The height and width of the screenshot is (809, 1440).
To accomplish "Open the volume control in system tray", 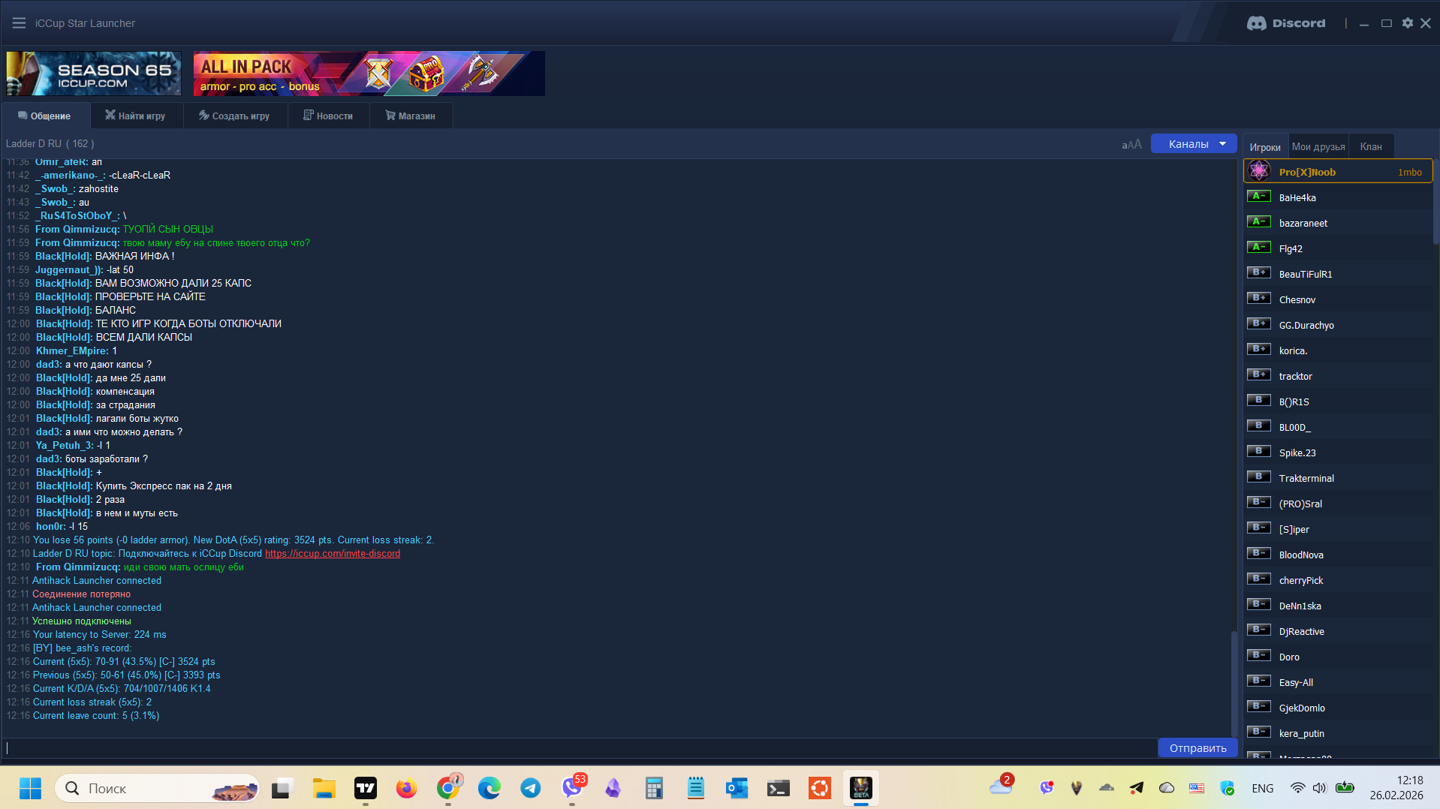I will coord(1319,788).
